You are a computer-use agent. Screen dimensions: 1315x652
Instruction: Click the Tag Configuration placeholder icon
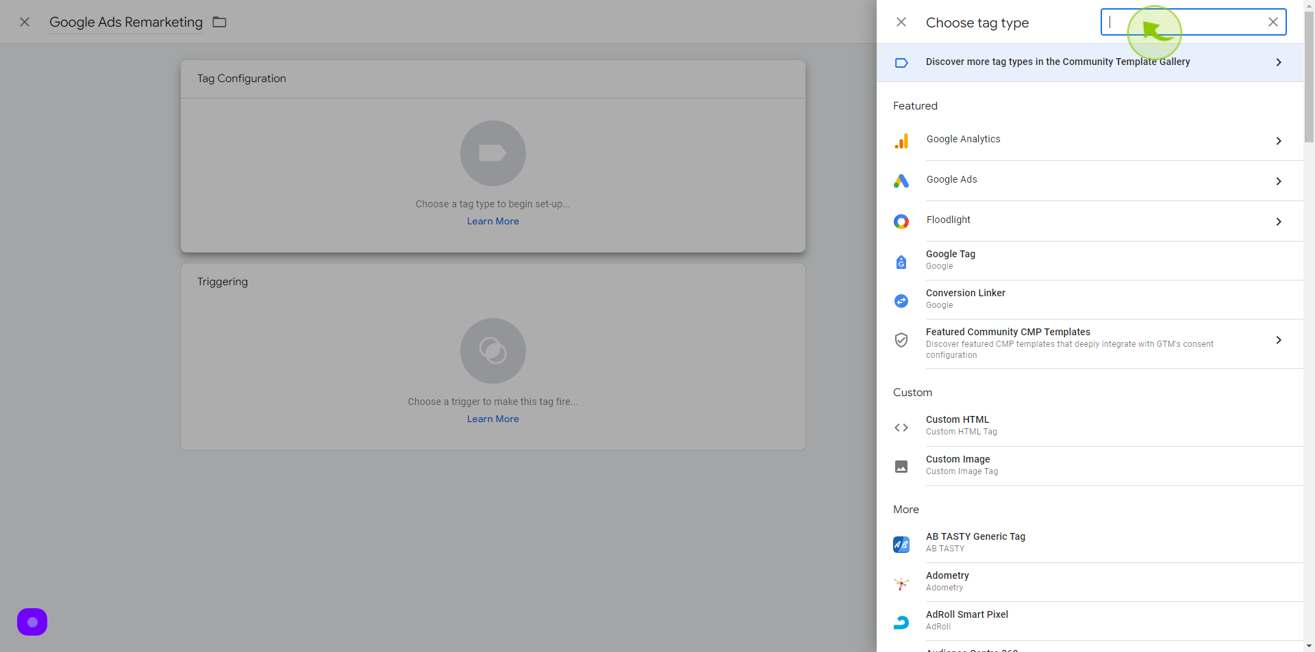pyautogui.click(x=493, y=153)
